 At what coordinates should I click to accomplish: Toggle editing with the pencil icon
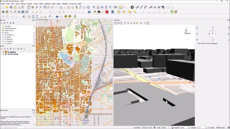pos(37,12)
